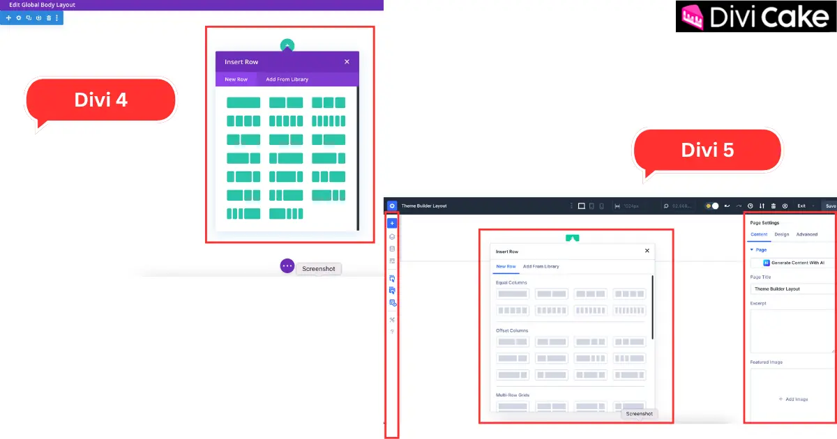Open the help question mark icon in Divi 5 sidebar

tap(392, 332)
